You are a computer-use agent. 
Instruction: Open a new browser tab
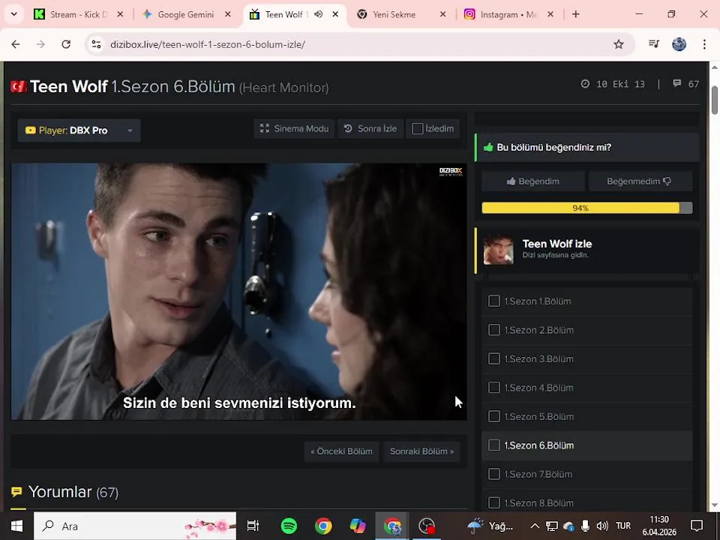(x=576, y=14)
